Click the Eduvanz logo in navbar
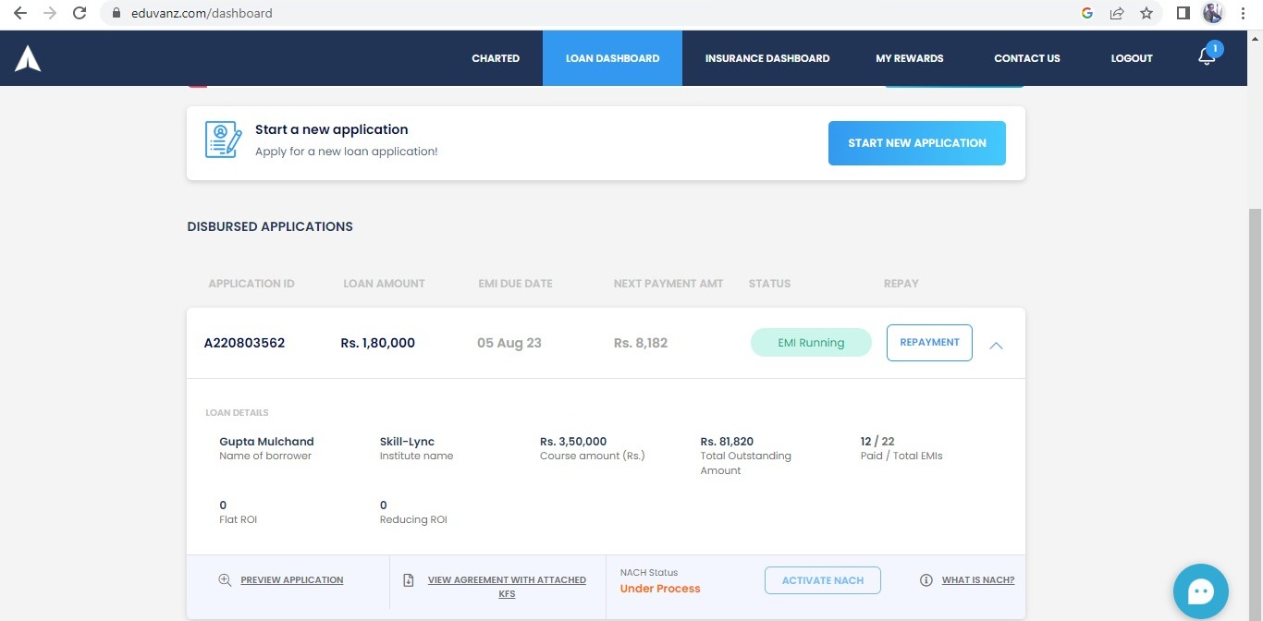 point(28,57)
